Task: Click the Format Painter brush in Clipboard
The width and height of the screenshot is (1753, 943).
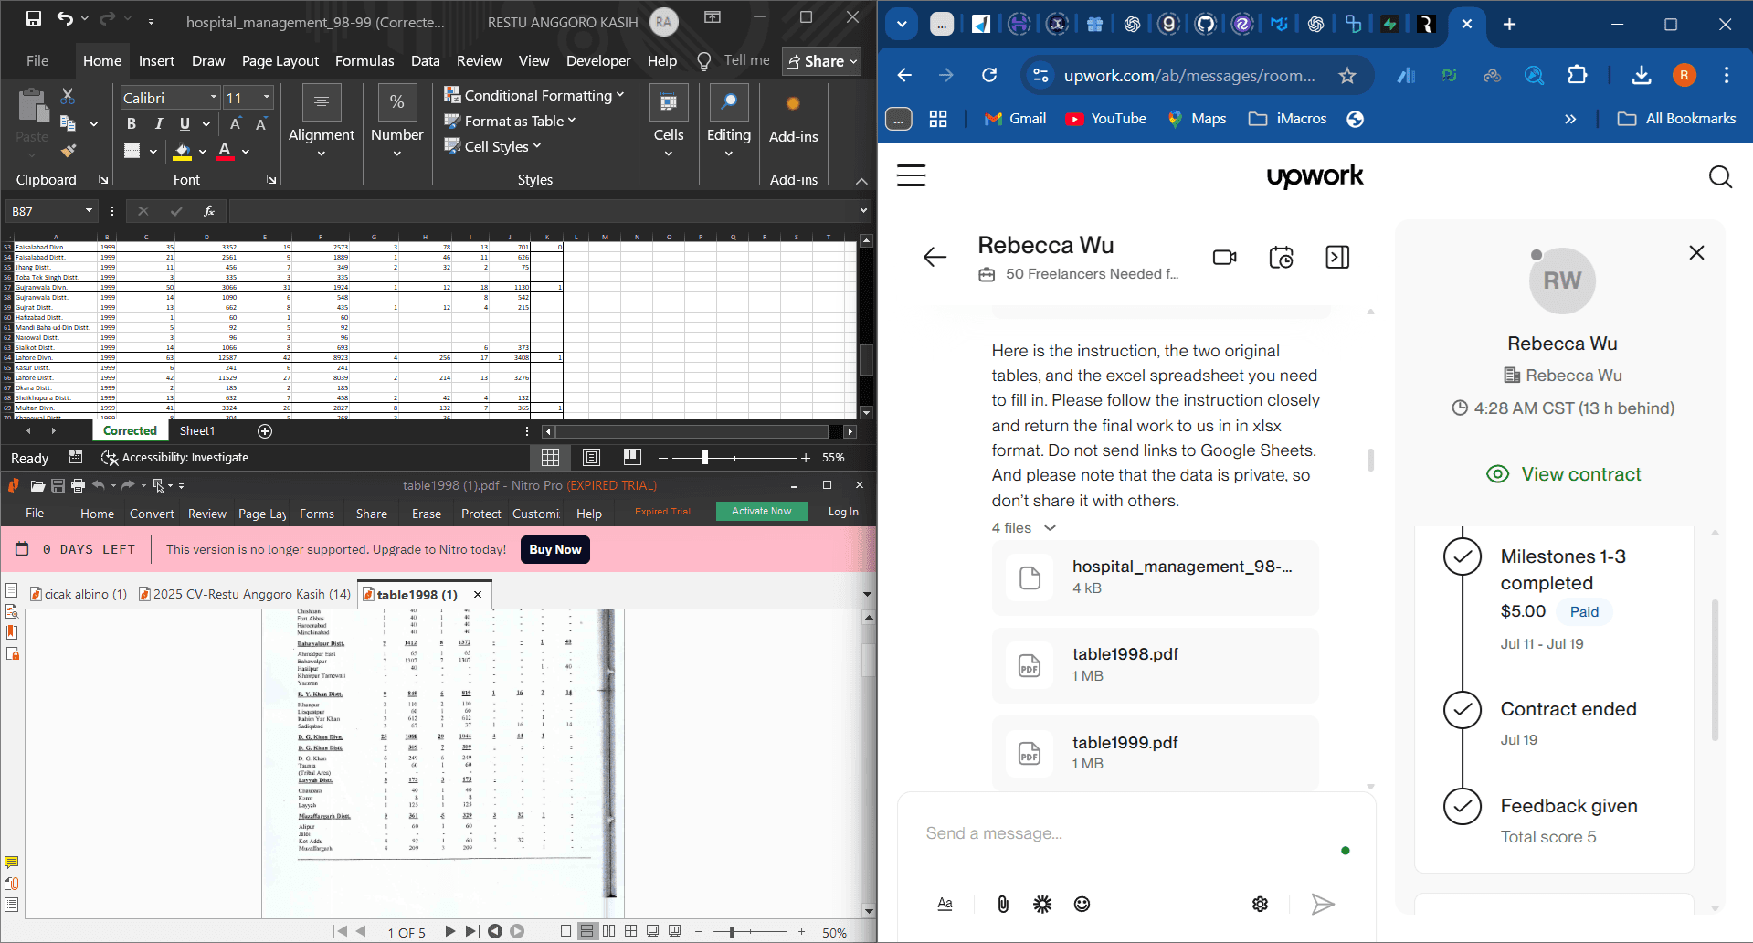Action: pyautogui.click(x=68, y=150)
